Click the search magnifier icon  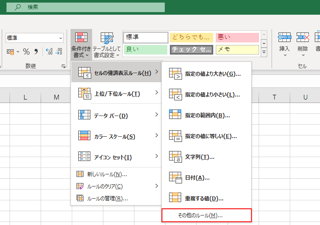[18, 7]
